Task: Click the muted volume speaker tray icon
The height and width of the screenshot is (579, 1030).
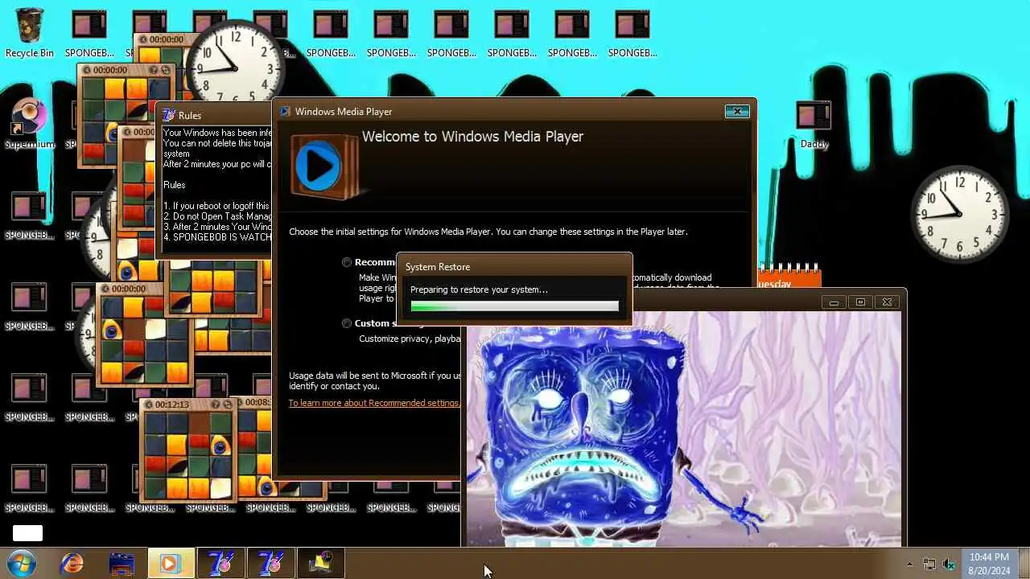Action: point(949,564)
